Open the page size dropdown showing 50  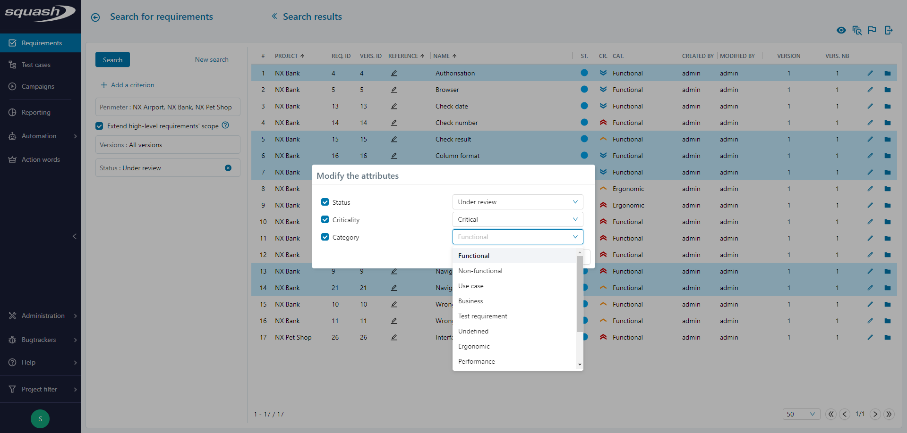[x=801, y=414]
